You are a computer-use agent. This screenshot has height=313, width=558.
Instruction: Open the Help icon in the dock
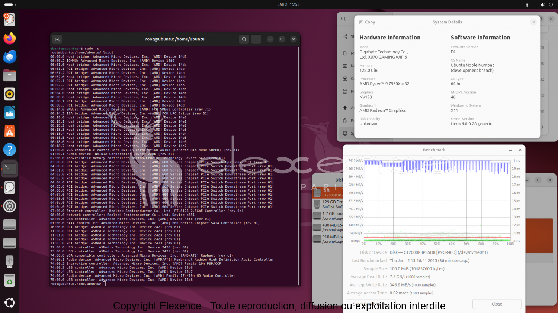click(9, 150)
